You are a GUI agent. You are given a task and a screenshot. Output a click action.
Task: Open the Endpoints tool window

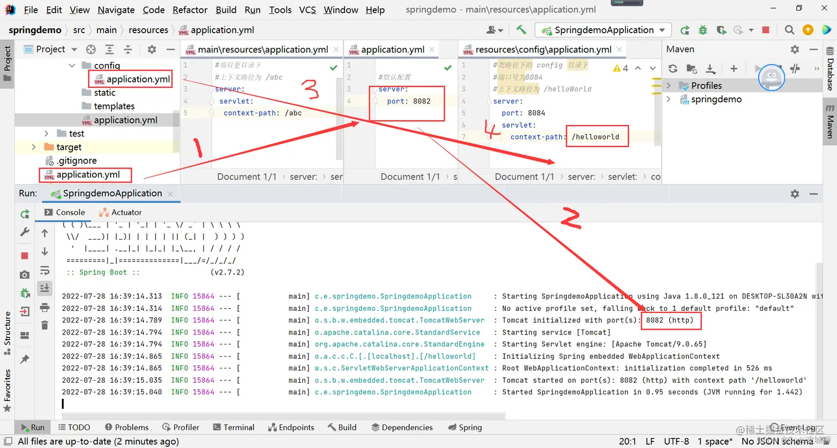(291, 428)
